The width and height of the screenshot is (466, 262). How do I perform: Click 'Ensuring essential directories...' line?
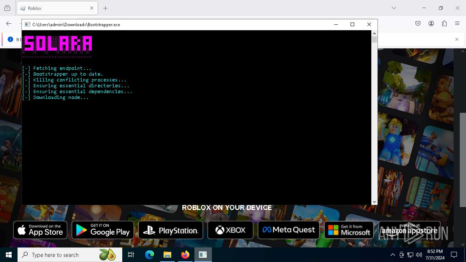click(x=76, y=86)
